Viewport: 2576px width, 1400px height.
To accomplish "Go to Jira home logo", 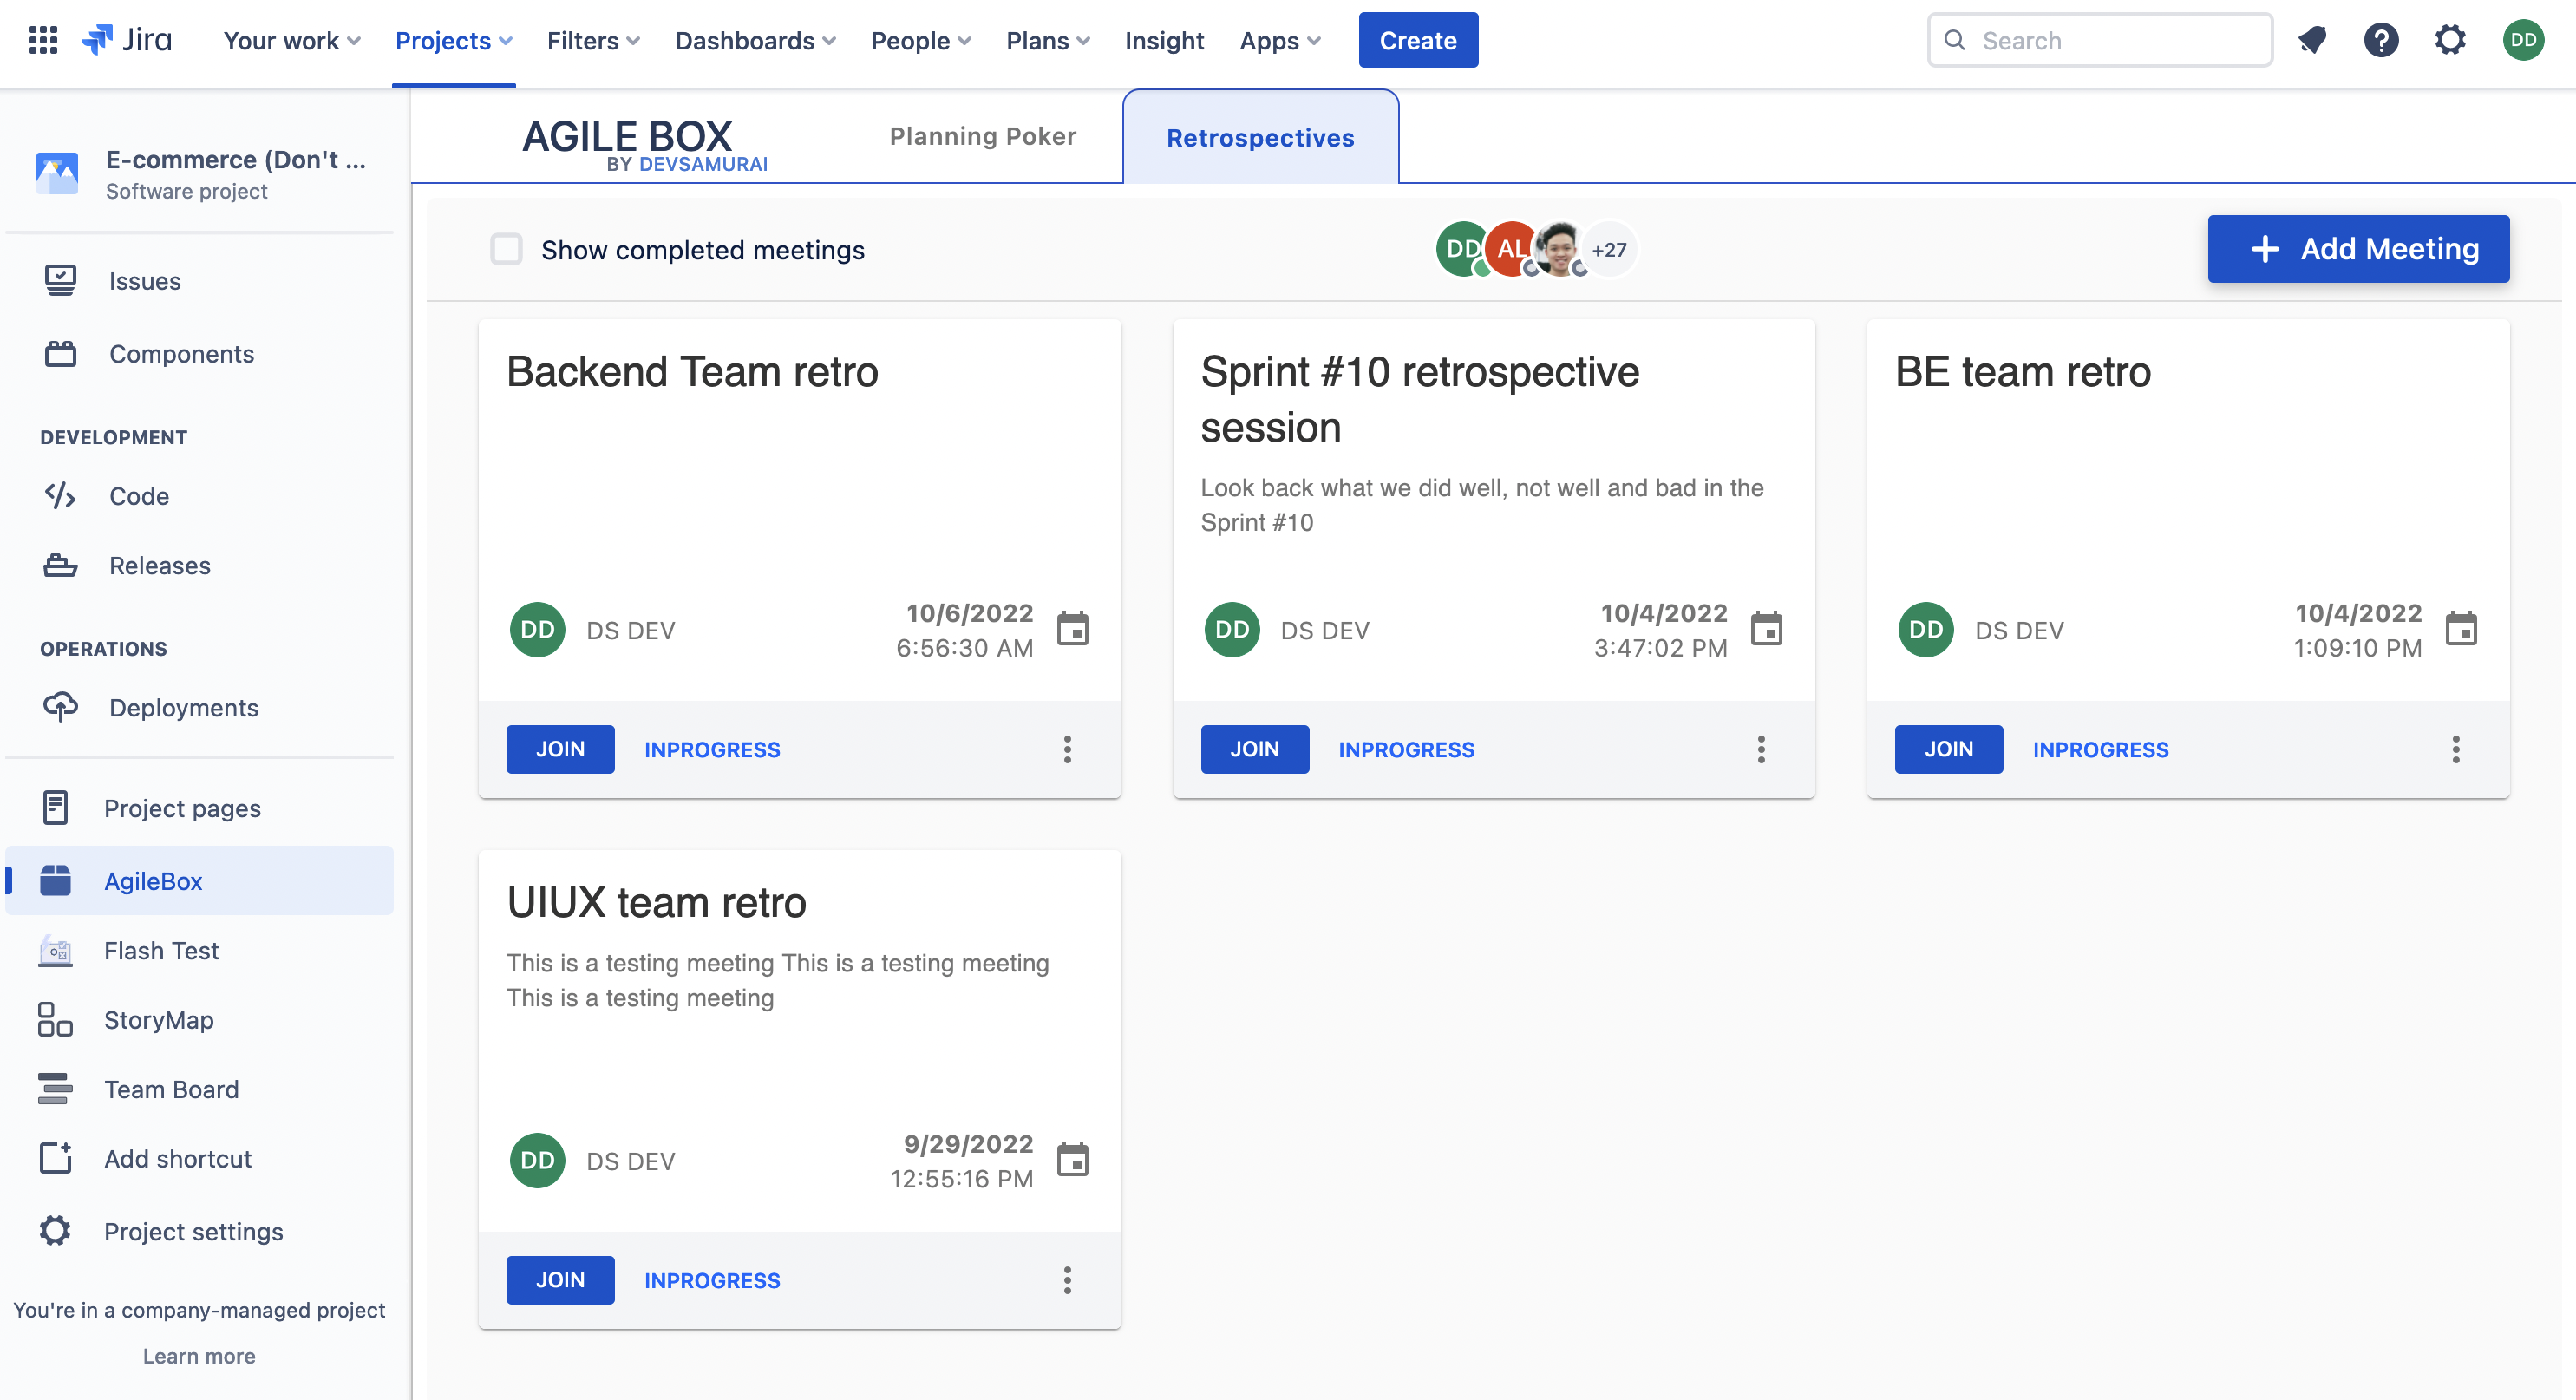I will (x=126, y=40).
